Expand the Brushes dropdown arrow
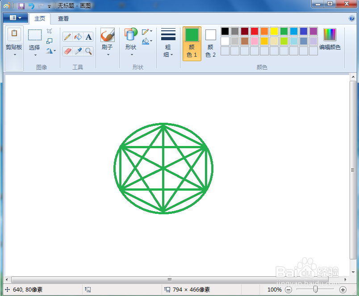 108,55
